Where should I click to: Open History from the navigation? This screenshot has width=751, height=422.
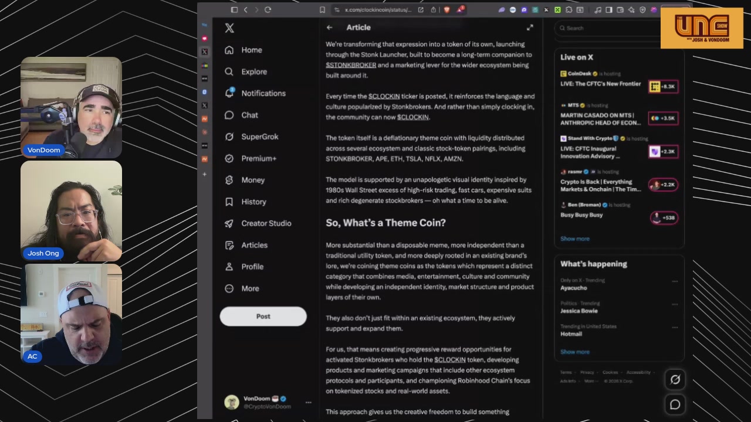coord(245,202)
